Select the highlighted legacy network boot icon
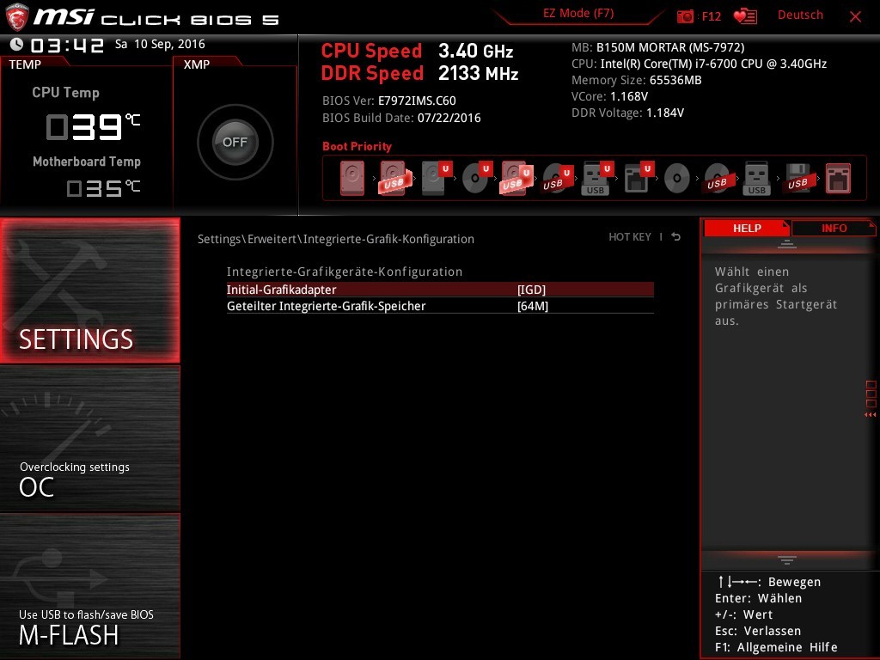Viewport: 880px width, 660px height. tap(838, 179)
